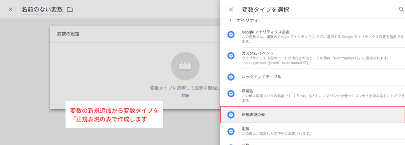Viewport: 405px width, 145px height.
Task: Click the gear icon for 定数
Action: (x=231, y=131)
